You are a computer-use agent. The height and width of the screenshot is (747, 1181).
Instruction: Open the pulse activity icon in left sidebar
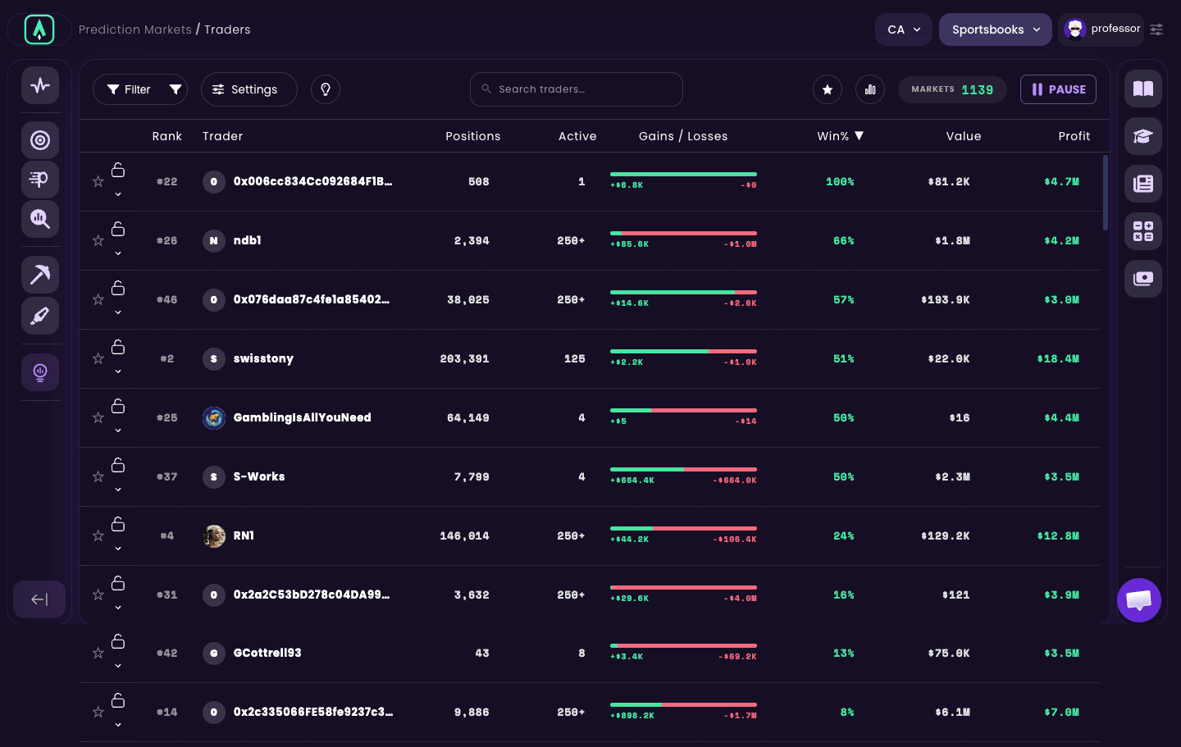coord(40,85)
